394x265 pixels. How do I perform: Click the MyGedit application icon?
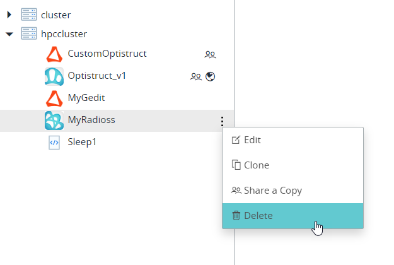[54, 98]
